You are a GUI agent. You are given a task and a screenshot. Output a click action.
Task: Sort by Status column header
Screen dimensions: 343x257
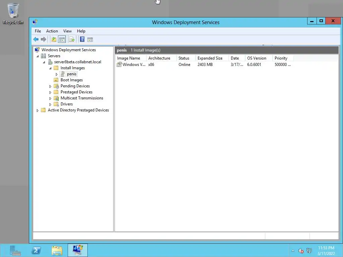186,58
